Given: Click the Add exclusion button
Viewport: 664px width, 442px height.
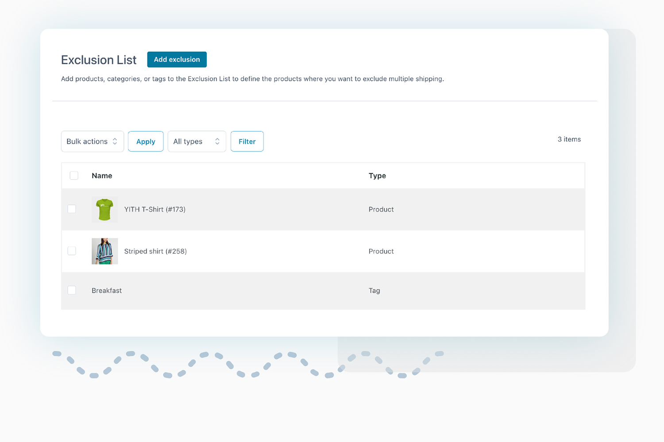Looking at the screenshot, I should click(177, 60).
